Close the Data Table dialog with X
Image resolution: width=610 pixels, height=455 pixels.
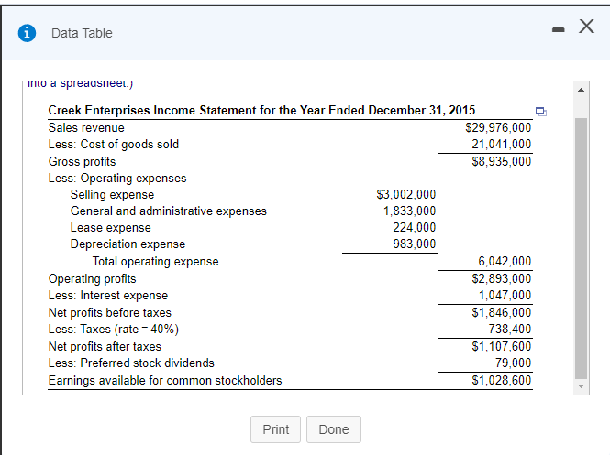(x=586, y=27)
